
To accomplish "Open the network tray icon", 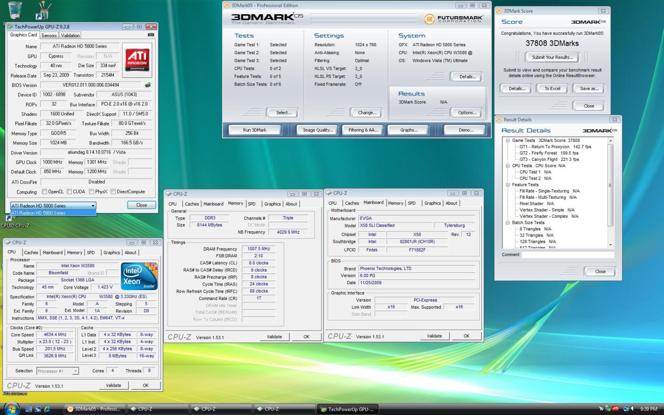I will pos(625,409).
